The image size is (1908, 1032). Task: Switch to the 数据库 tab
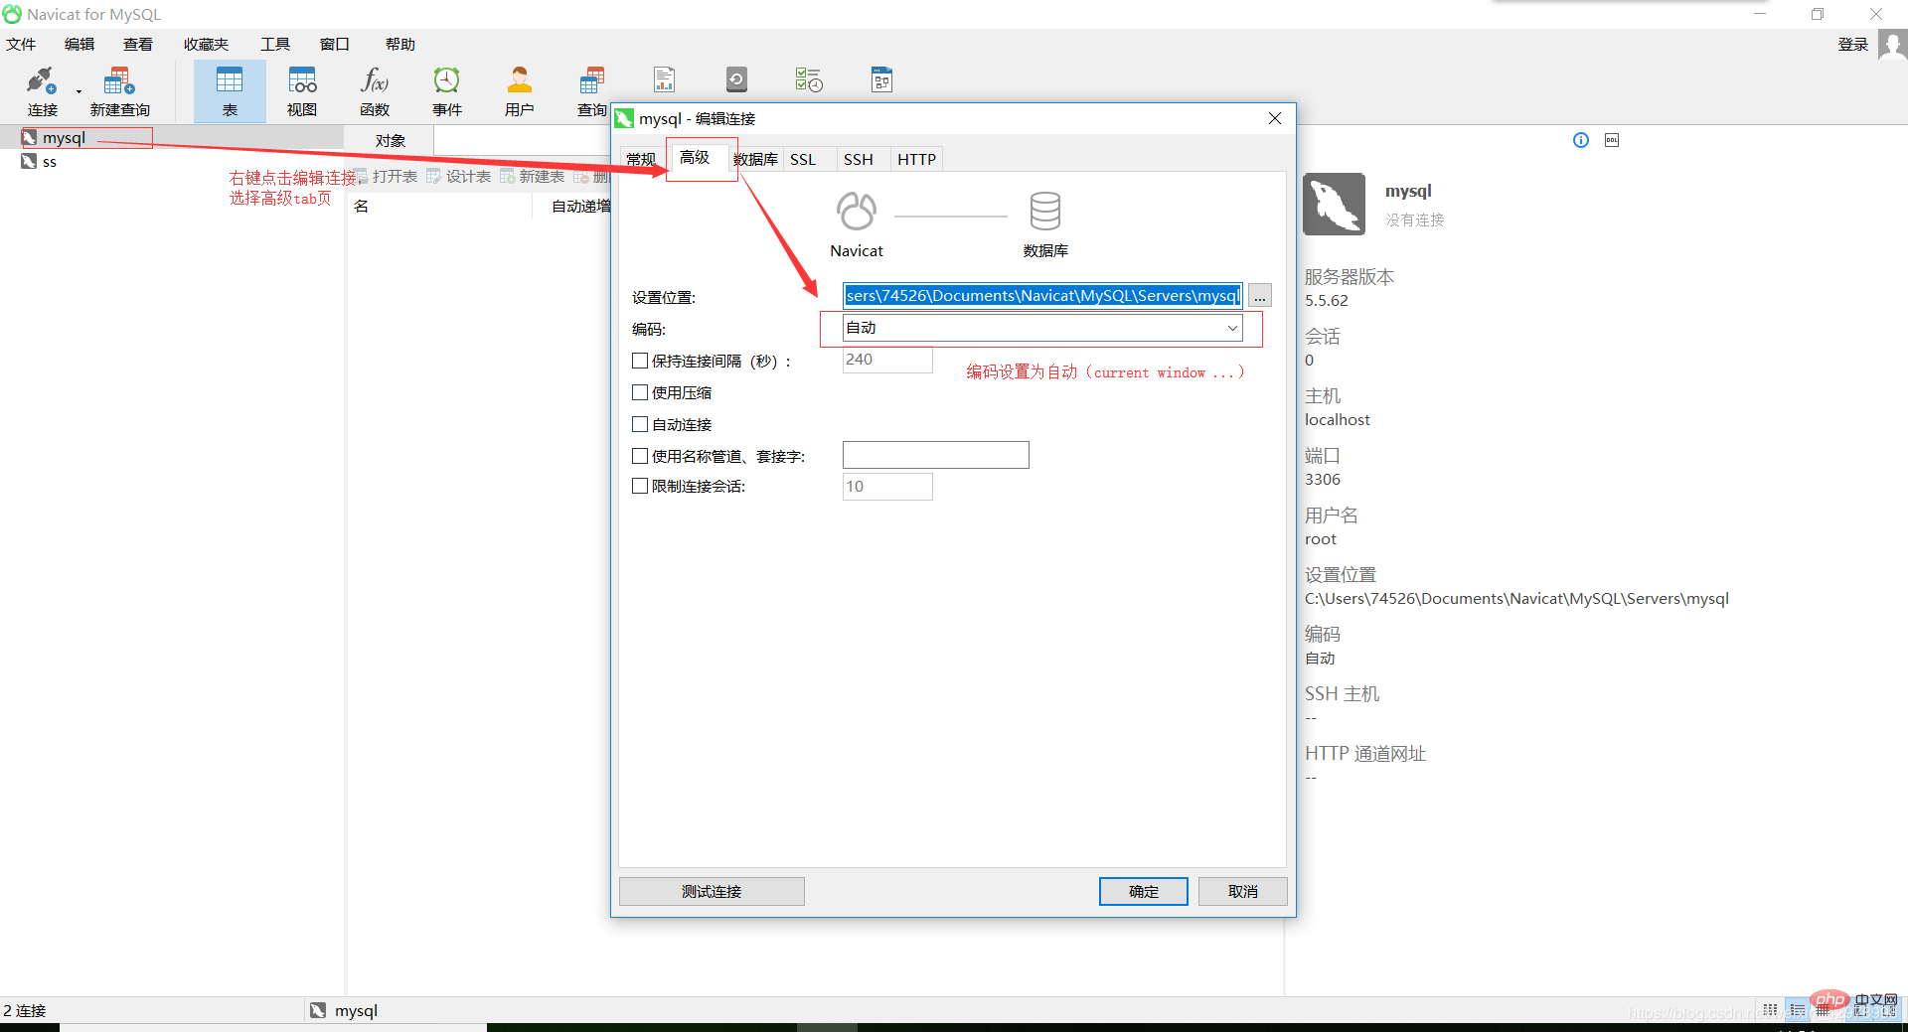coord(755,160)
